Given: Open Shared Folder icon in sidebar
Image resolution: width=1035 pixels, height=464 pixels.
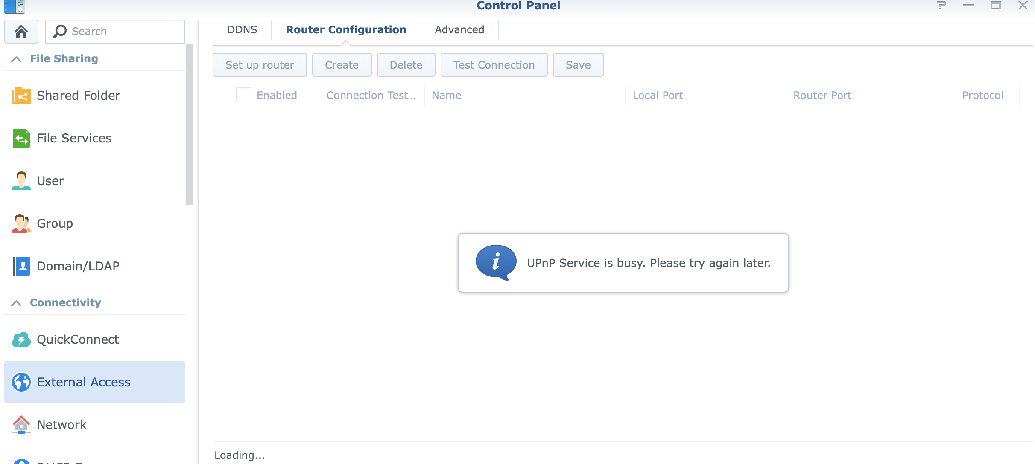Looking at the screenshot, I should coord(21,96).
